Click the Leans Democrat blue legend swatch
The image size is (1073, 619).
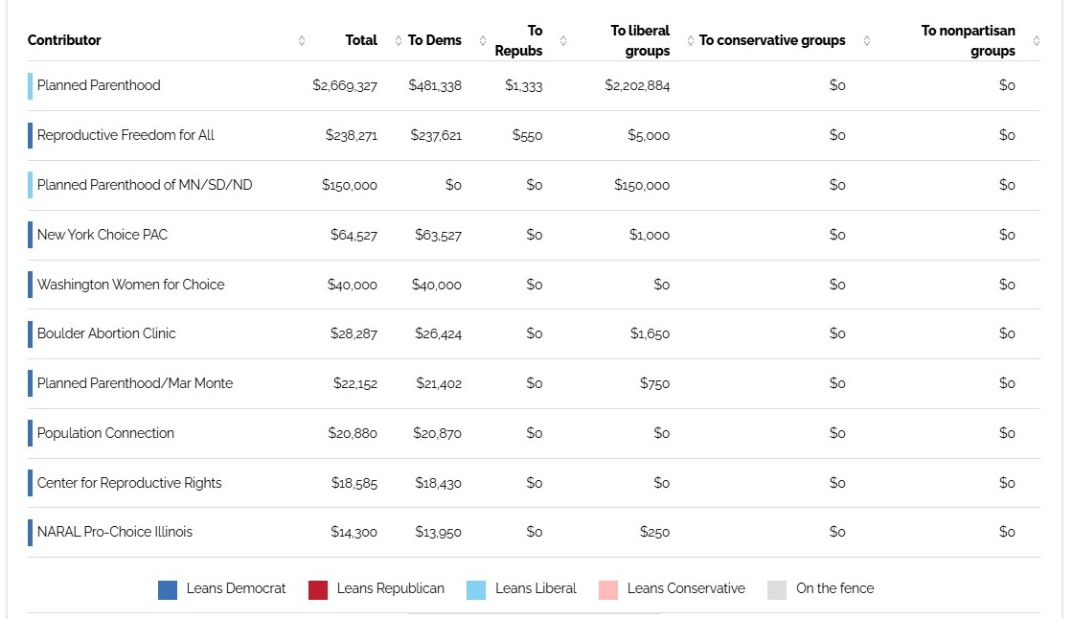click(x=168, y=589)
